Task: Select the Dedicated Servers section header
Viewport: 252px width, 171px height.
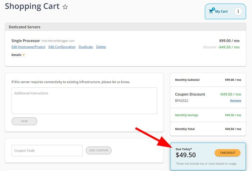Action: click(126, 27)
